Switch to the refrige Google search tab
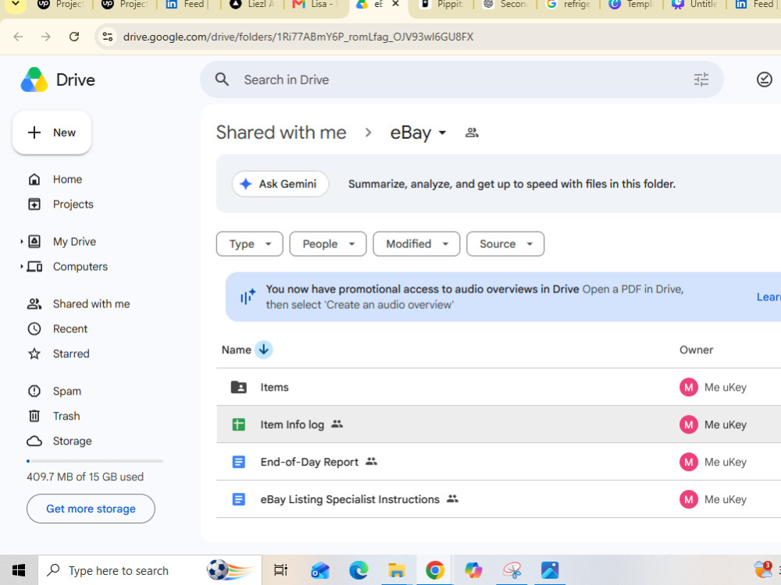The height and width of the screenshot is (585, 781). (569, 5)
